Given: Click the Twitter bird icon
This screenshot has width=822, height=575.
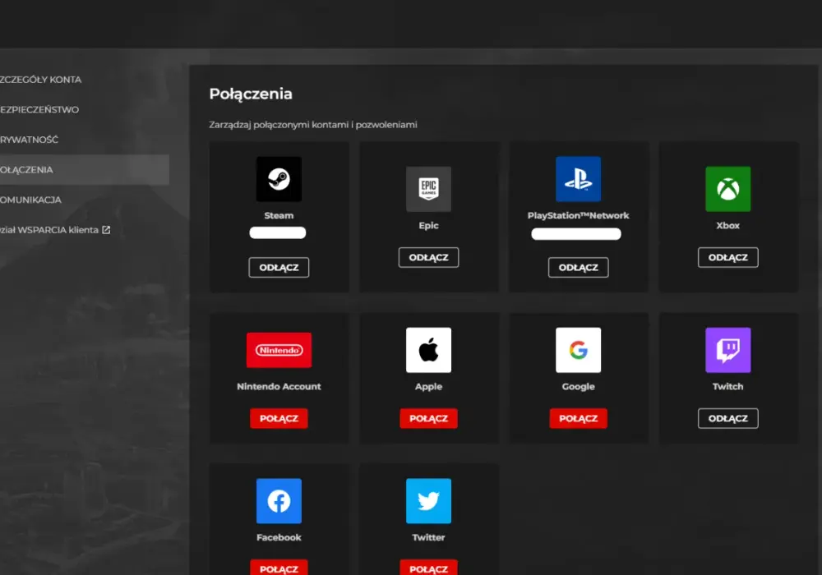Looking at the screenshot, I should pos(428,501).
